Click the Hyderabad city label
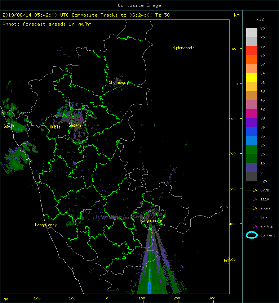 (183, 48)
